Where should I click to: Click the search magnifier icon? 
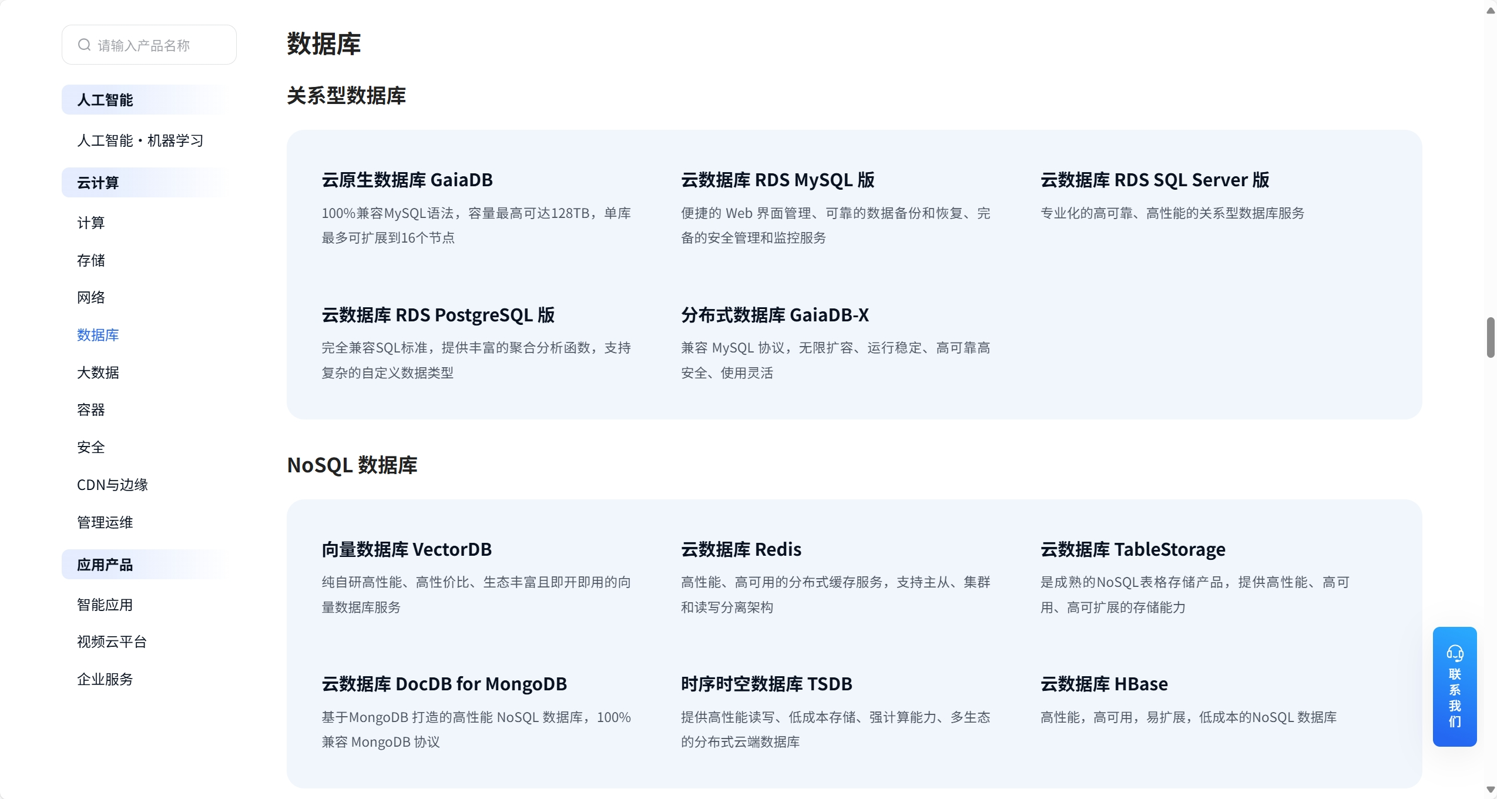point(84,45)
